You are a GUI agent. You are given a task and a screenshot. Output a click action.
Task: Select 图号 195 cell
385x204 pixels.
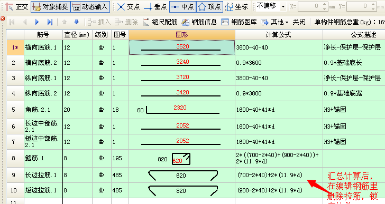tap(120, 158)
